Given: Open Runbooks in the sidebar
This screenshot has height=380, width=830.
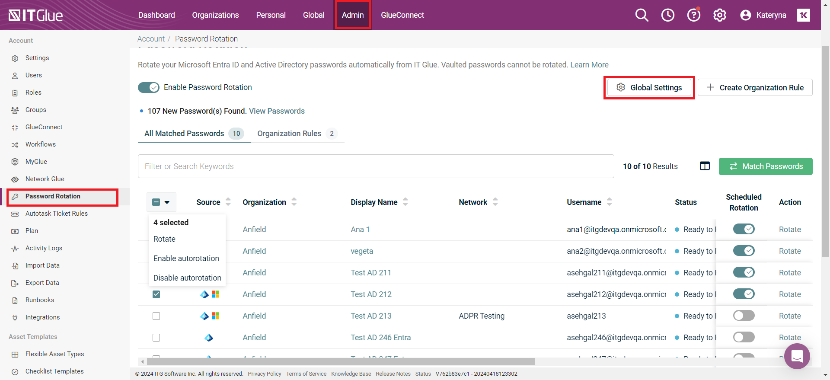Looking at the screenshot, I should [40, 300].
